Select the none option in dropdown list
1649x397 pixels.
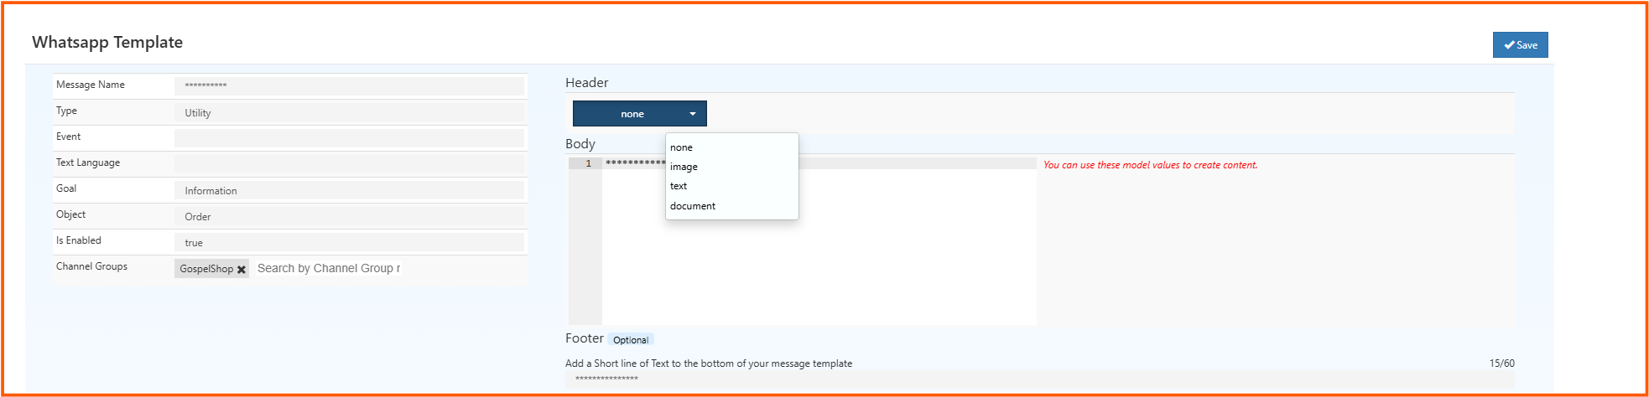tap(681, 147)
